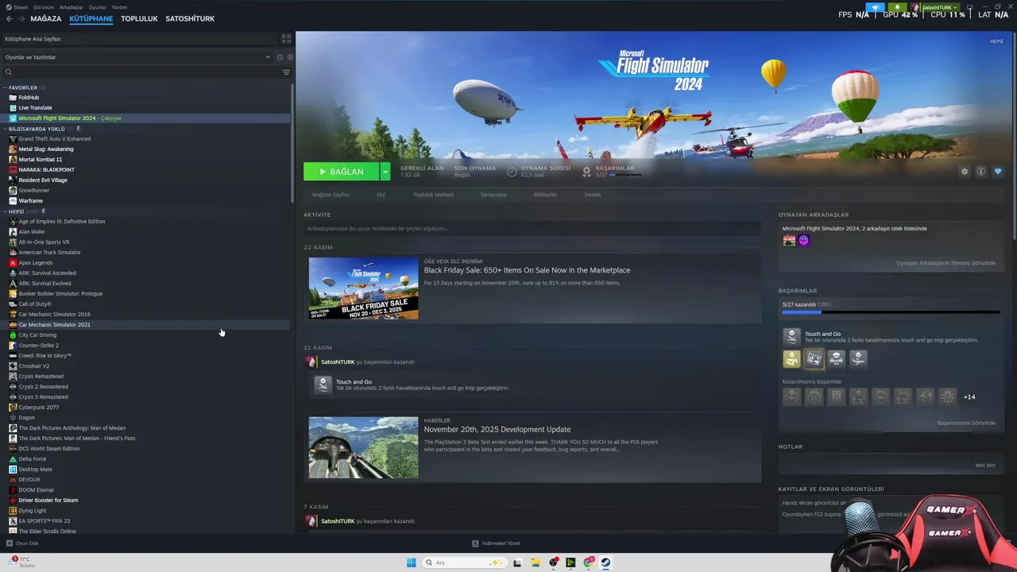Switch to MAĞAZA tab

(x=45, y=18)
